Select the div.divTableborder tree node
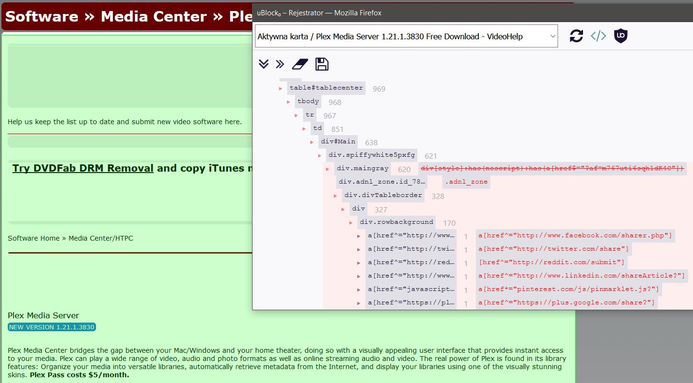Screen dimensions: 693x383 pyautogui.click(x=383, y=195)
